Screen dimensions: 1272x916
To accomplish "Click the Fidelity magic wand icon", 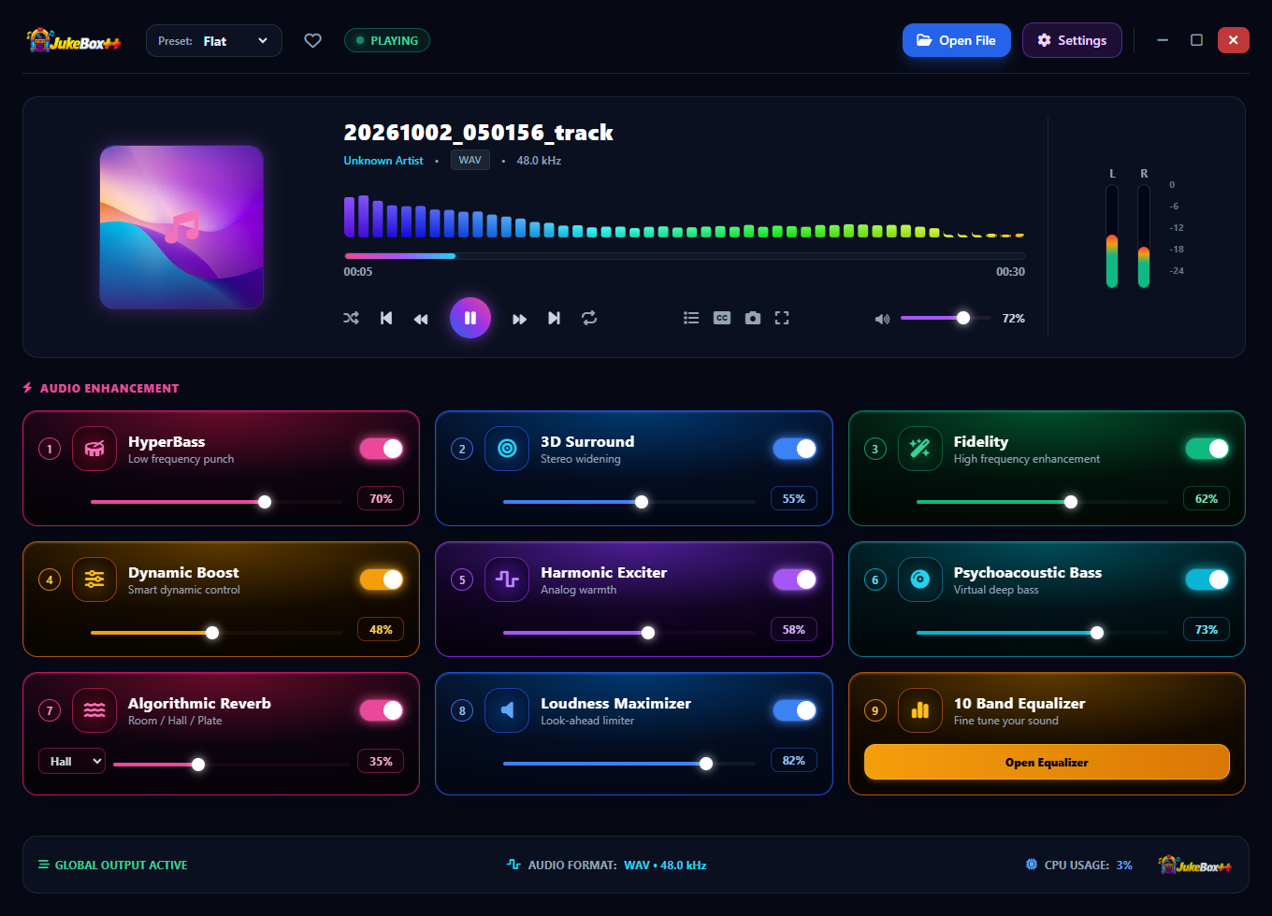I will 920,449.
